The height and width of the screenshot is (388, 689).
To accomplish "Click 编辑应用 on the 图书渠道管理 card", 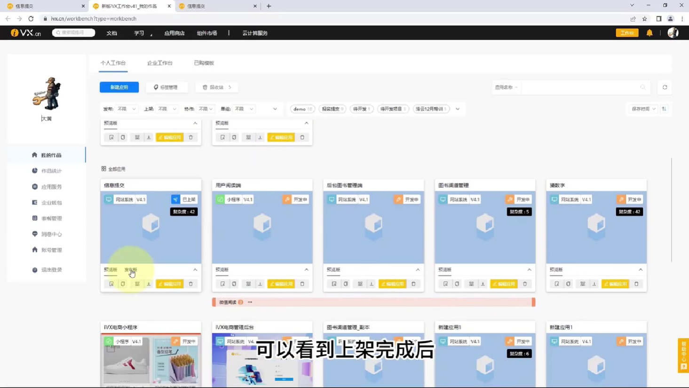I will tap(504, 284).
